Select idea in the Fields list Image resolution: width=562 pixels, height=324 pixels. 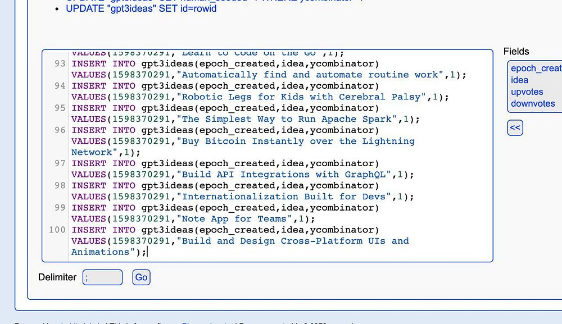point(519,80)
